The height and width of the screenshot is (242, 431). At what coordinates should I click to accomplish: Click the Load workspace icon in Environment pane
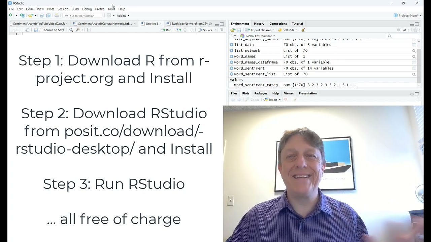pos(233,30)
